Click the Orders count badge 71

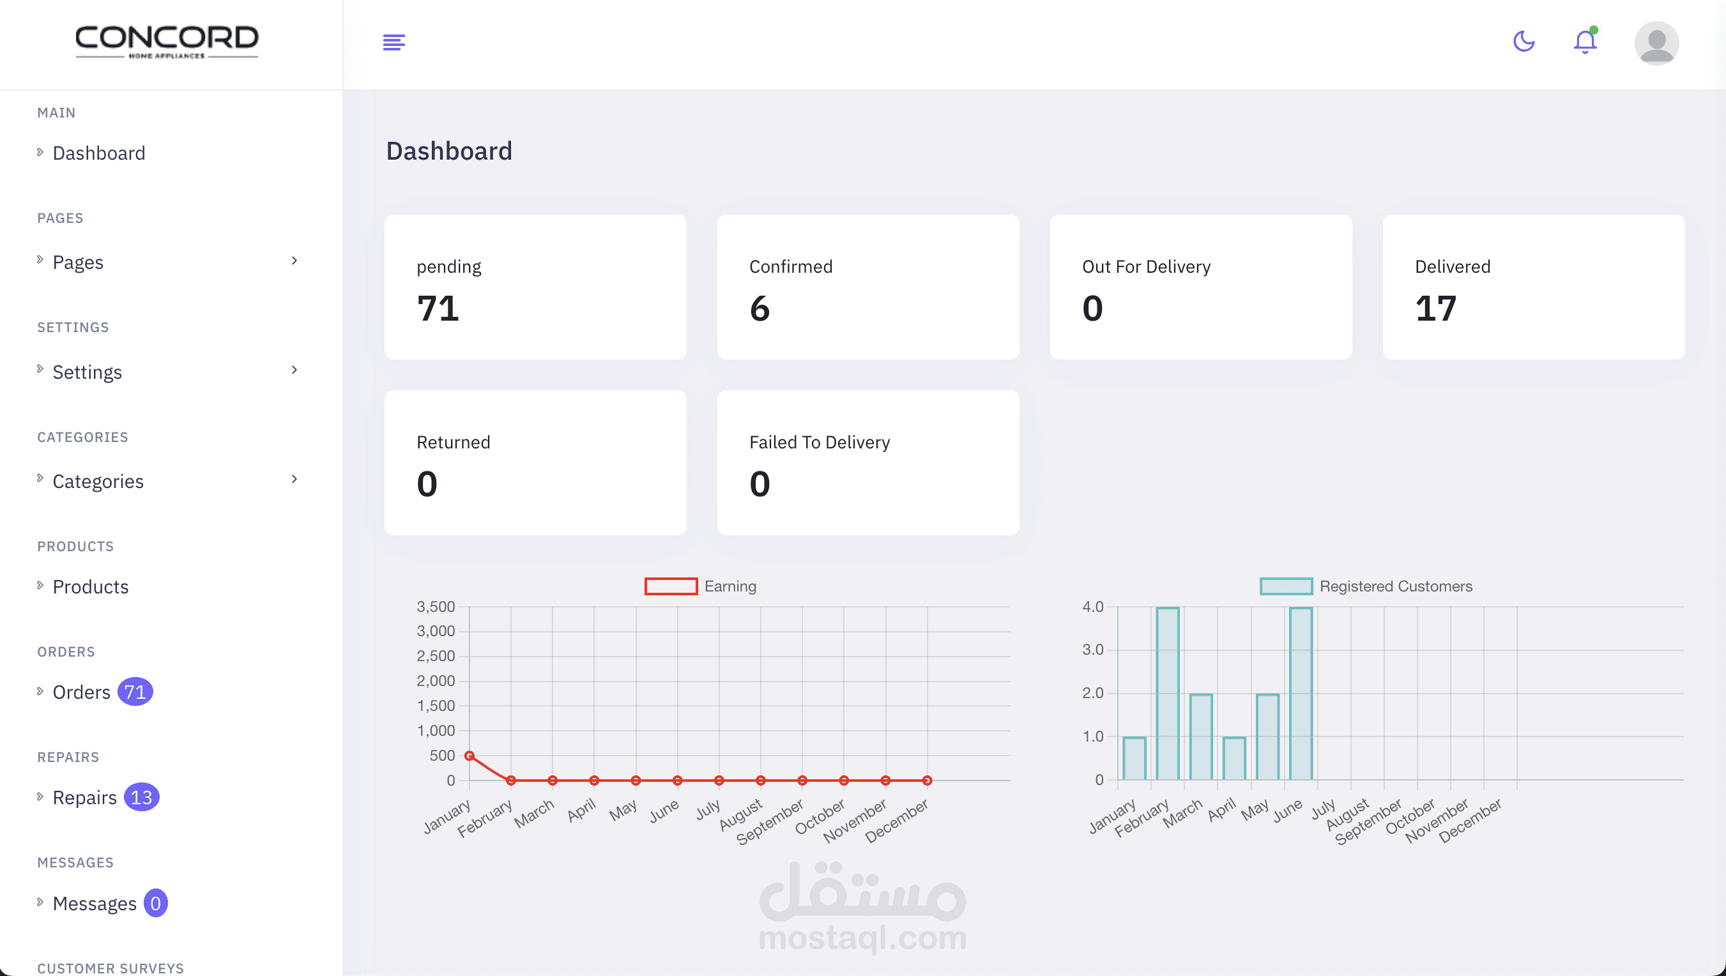(x=135, y=692)
